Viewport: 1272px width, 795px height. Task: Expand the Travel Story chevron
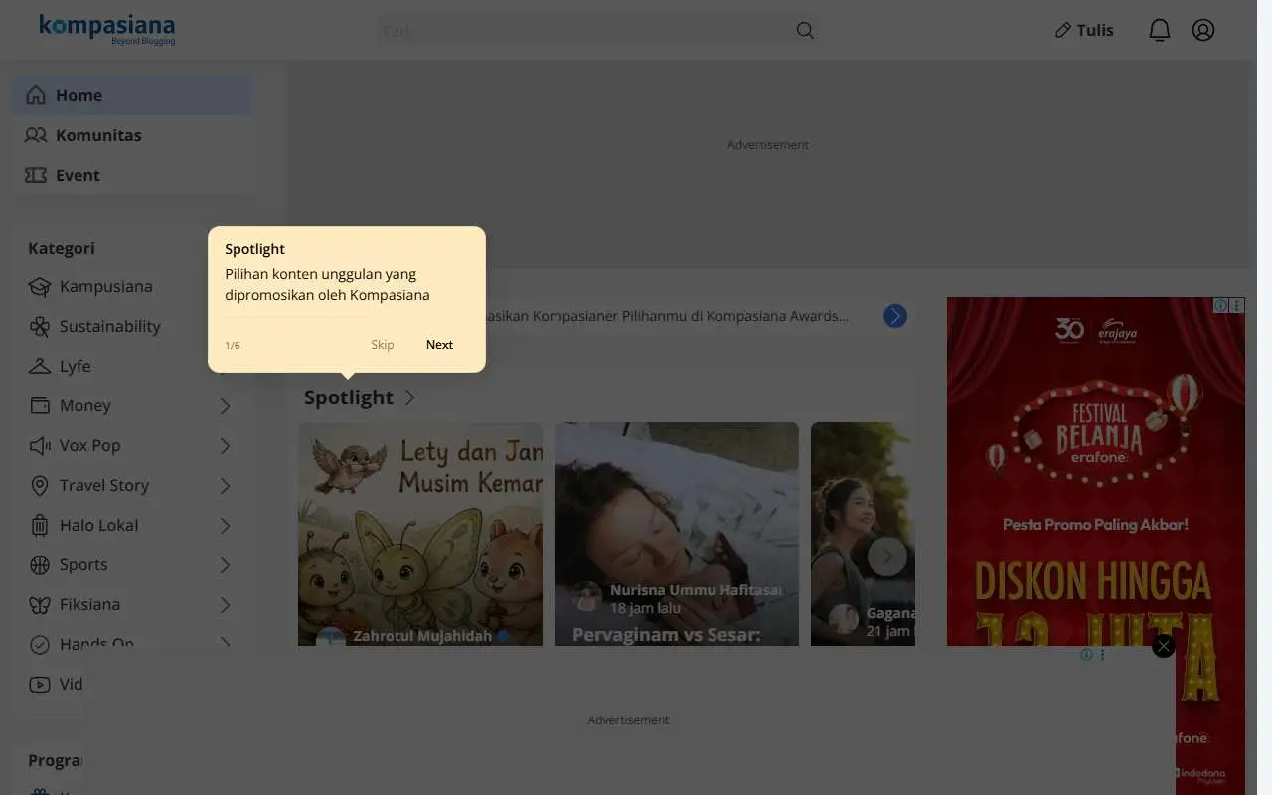pyautogui.click(x=225, y=486)
